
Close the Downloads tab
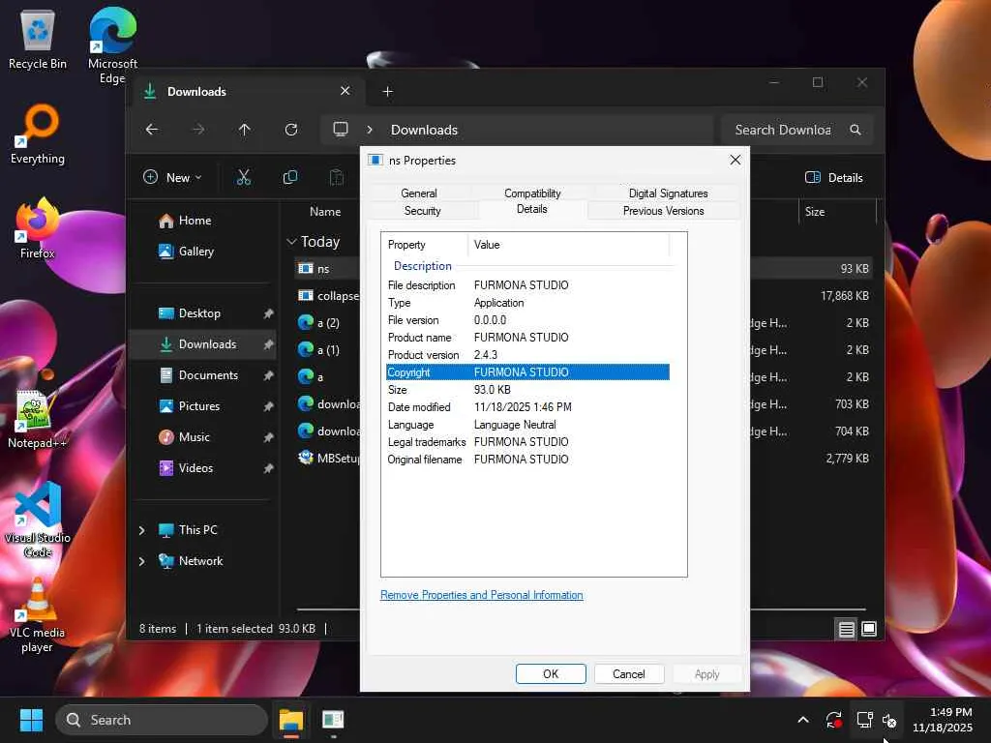(x=345, y=91)
